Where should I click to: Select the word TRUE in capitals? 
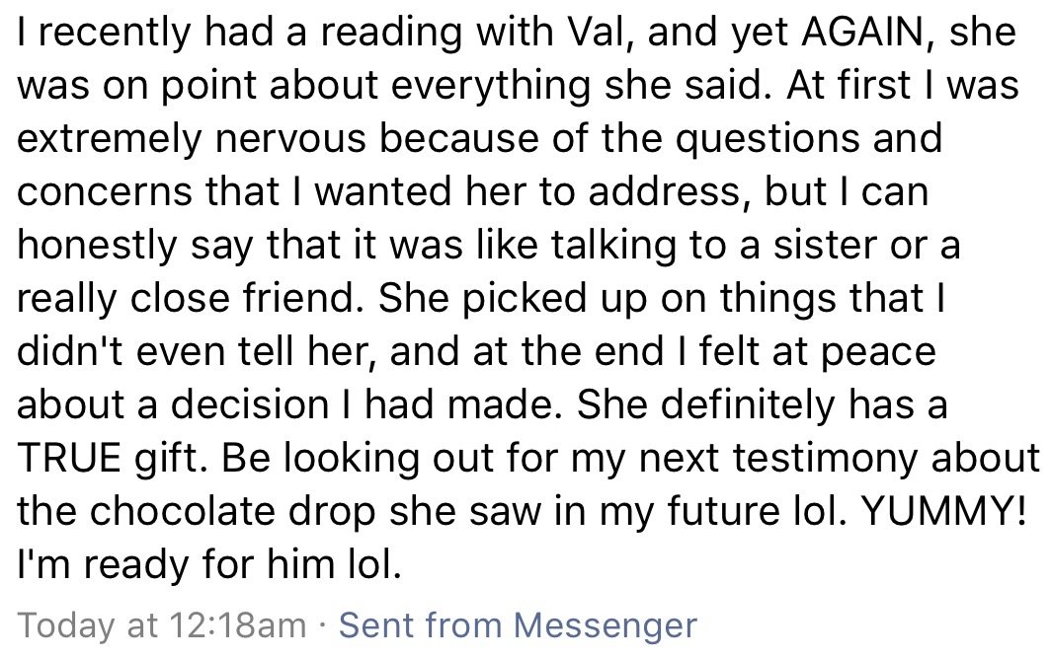(x=70, y=458)
